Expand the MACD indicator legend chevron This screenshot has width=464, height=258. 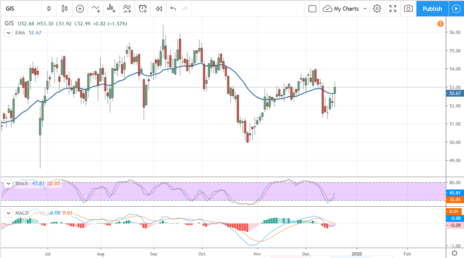9,213
